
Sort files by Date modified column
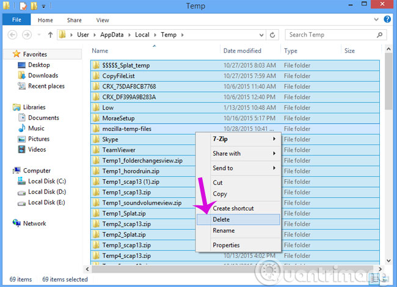[242, 51]
